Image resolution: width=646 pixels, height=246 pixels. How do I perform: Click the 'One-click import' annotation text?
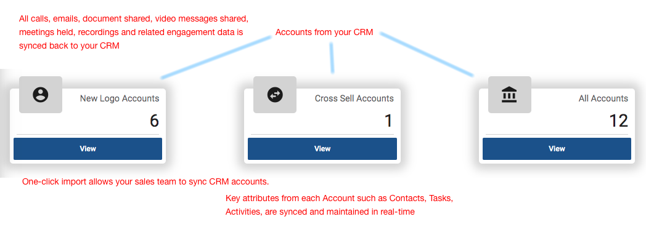145,181
